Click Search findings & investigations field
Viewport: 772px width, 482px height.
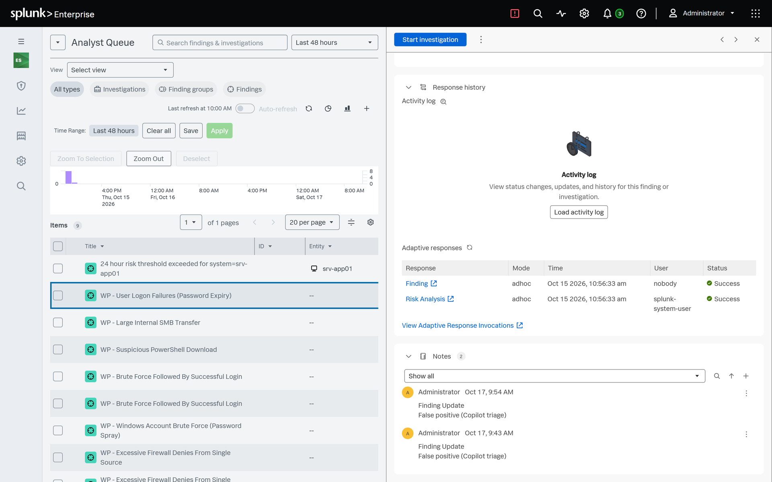(x=220, y=43)
